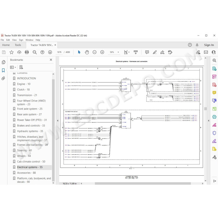Select the Highlight text pen tool

pos(155,52)
